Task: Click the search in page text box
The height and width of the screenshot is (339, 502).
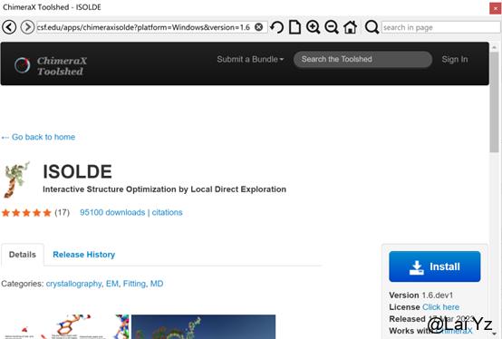Action: [441, 27]
